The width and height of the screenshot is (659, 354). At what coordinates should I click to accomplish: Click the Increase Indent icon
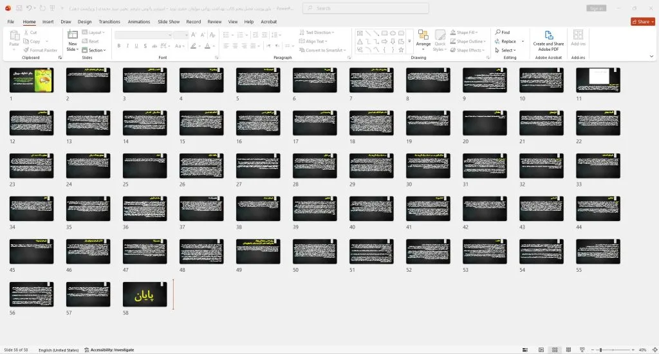click(x=265, y=35)
